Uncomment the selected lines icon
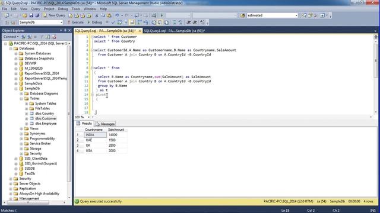Screen dimensions: 380x213 click(180, 22)
